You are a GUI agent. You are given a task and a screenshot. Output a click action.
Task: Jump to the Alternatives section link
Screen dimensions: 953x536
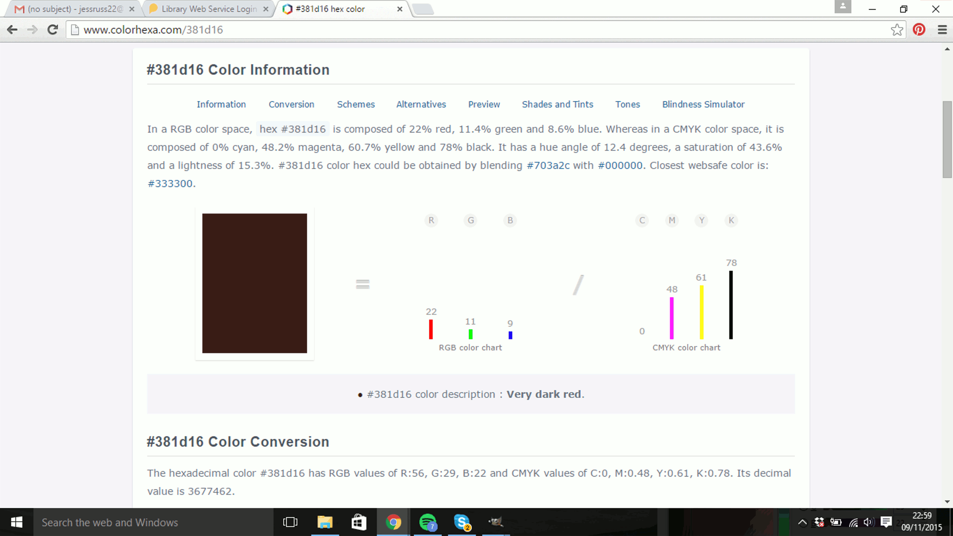421,104
